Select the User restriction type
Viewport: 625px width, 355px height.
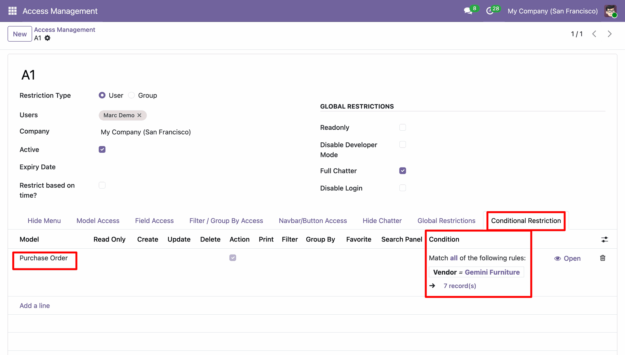pyautogui.click(x=102, y=95)
